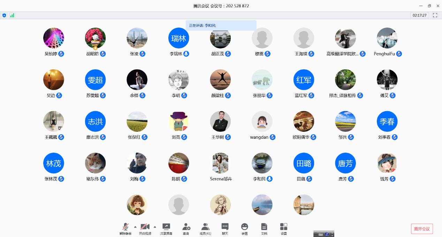Image resolution: width=442 pixels, height=237 pixels.
Task: Open the 聊天 chat panel
Action: coord(225,228)
